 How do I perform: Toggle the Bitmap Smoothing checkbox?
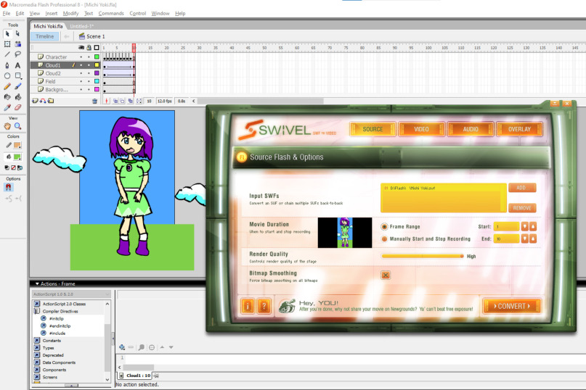[x=386, y=275]
